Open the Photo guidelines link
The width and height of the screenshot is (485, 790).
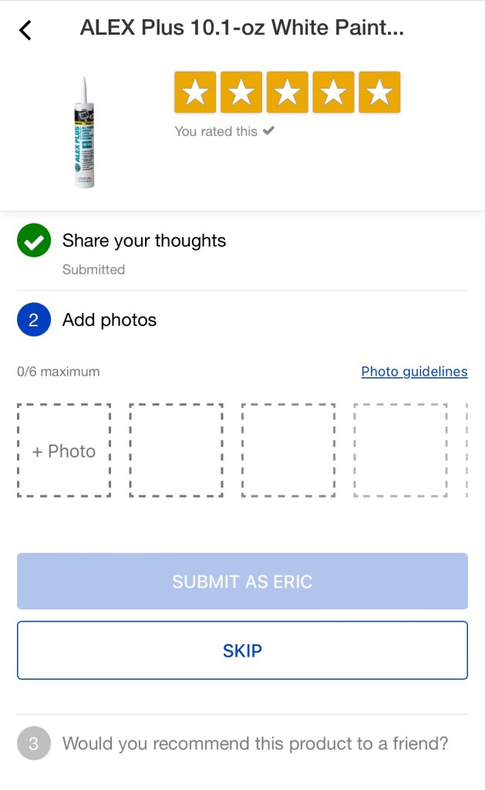click(414, 372)
